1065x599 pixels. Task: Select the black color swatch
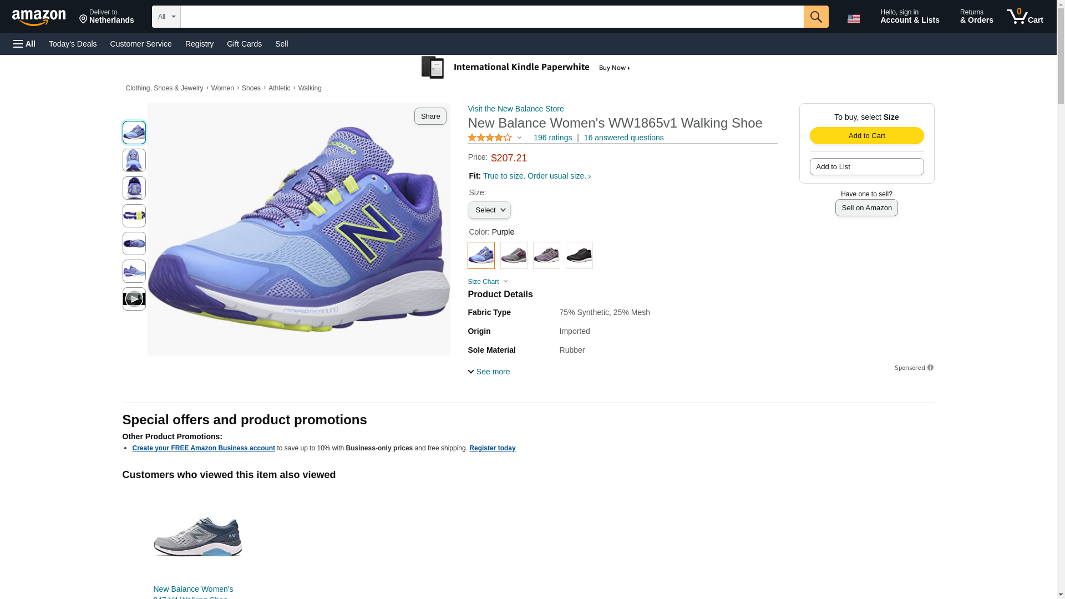[579, 256]
